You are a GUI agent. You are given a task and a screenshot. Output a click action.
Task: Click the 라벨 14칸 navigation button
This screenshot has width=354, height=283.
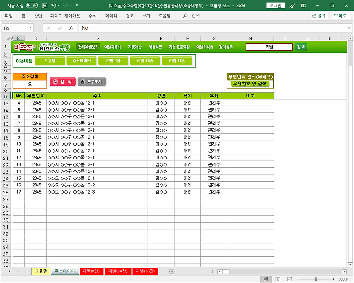[x=145, y=61]
